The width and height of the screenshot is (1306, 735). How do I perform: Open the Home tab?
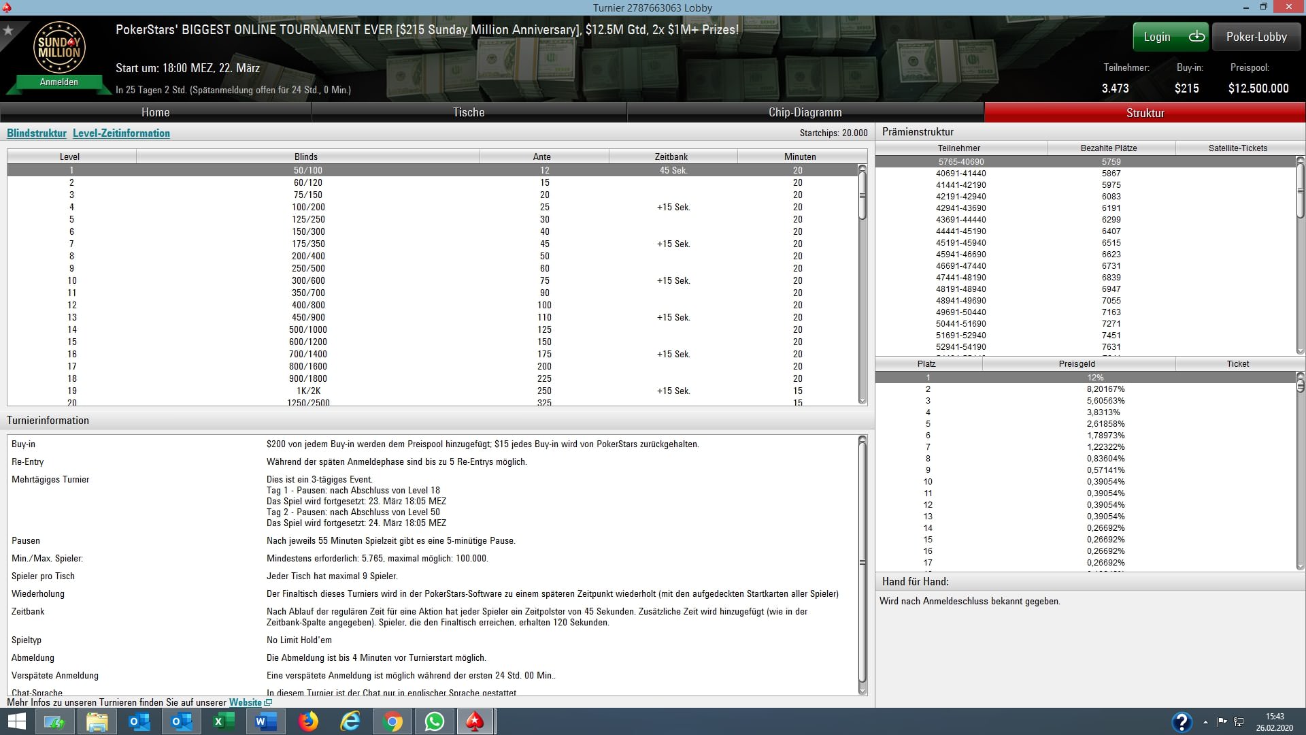point(155,112)
